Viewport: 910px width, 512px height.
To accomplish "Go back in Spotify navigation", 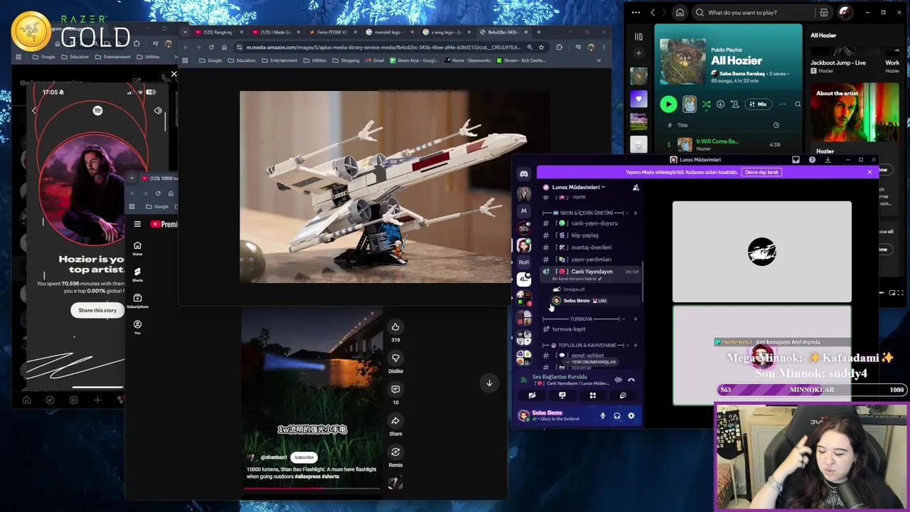I will (x=653, y=12).
